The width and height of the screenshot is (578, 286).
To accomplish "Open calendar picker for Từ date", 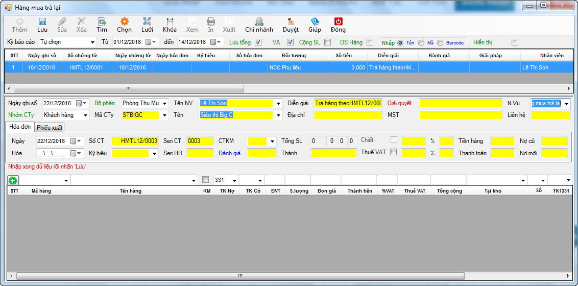I will [x=151, y=42].
